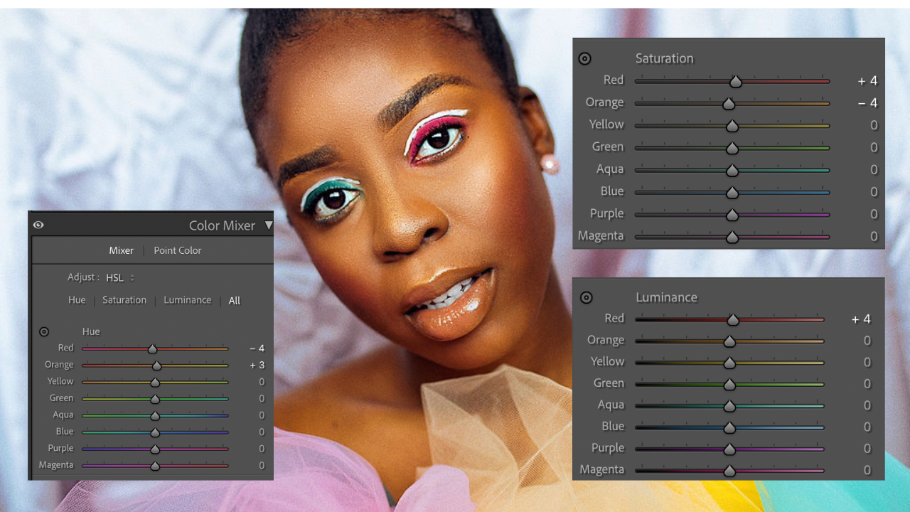
Task: Collapse the Color Mixer panel triangle
Action: pyautogui.click(x=268, y=225)
